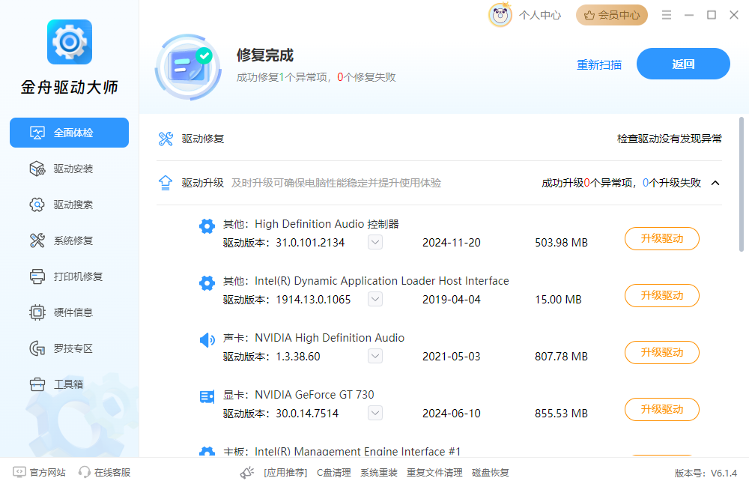The width and height of the screenshot is (749, 487).
Task: Click the 重新扫描 link
Action: [x=598, y=64]
